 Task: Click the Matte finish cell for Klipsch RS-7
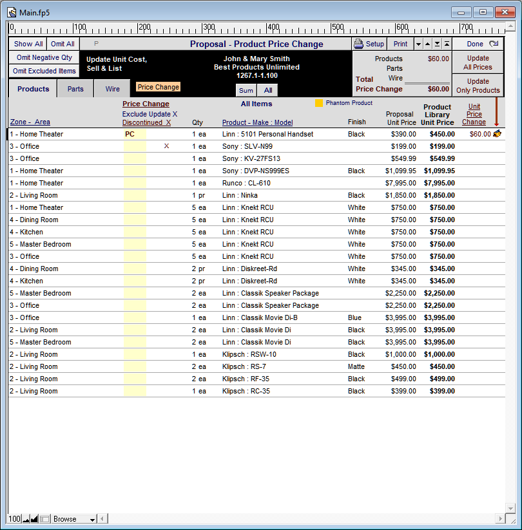(356, 366)
